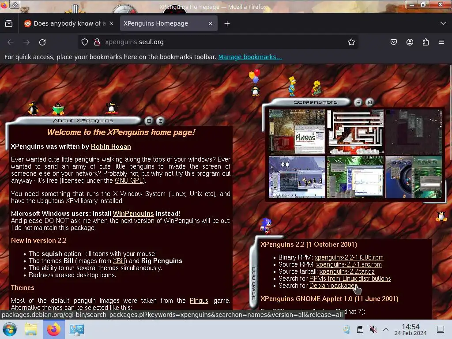Click the Robin Hogan author link
Viewport: 452px width, 339px height.
[x=111, y=147]
